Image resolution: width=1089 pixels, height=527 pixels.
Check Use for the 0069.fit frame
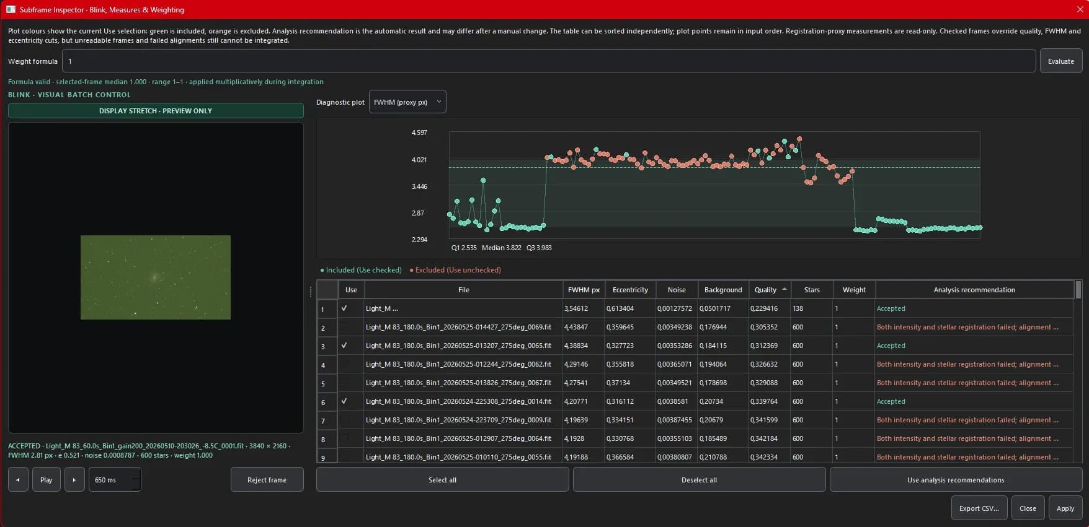click(344, 327)
